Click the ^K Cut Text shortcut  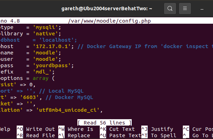[x=117, y=129]
